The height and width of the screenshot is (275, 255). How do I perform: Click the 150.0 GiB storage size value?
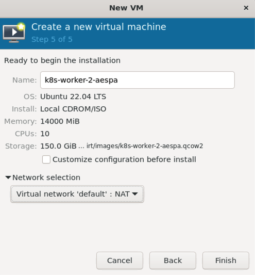(x=58, y=146)
